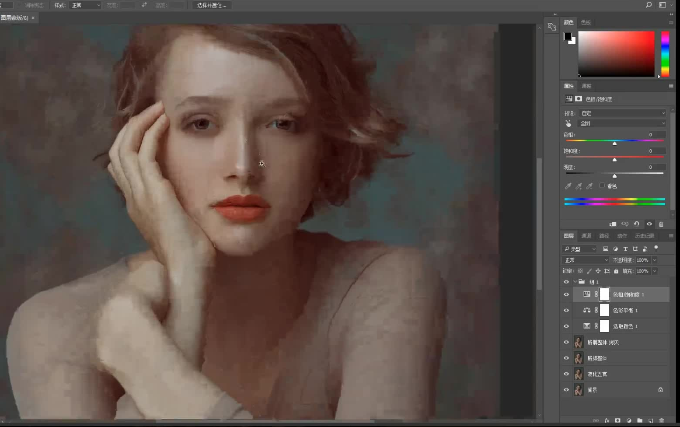
Task: Open the search magnifier in top bar
Action: [x=649, y=5]
